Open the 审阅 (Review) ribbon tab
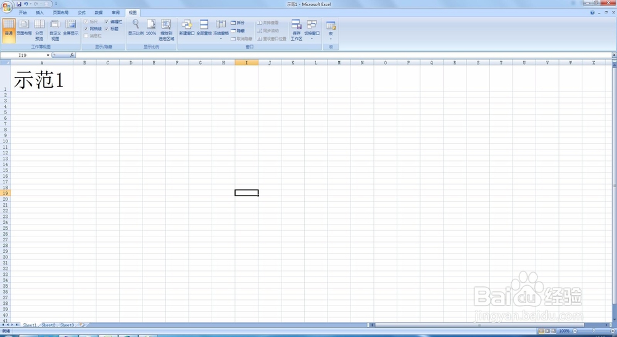 pos(115,12)
